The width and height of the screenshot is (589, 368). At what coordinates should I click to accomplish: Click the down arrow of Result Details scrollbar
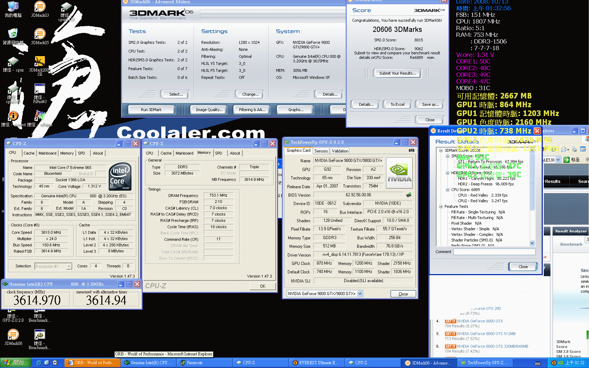click(532, 243)
